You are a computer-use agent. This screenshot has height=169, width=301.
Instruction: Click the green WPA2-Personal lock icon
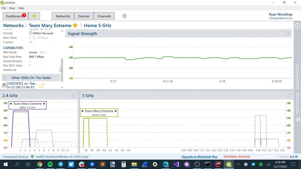pyautogui.click(x=30, y=33)
